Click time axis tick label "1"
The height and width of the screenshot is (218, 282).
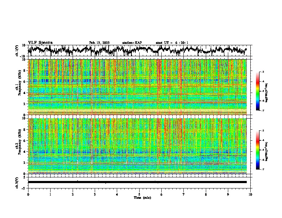tap(50, 194)
